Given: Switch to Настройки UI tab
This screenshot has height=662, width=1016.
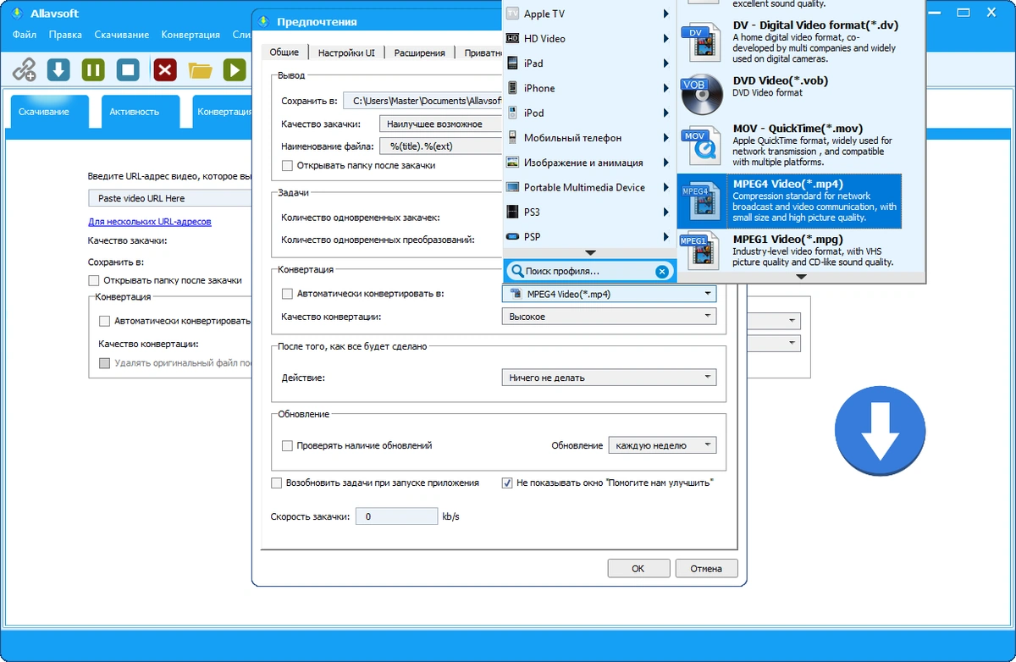Looking at the screenshot, I should coord(346,52).
